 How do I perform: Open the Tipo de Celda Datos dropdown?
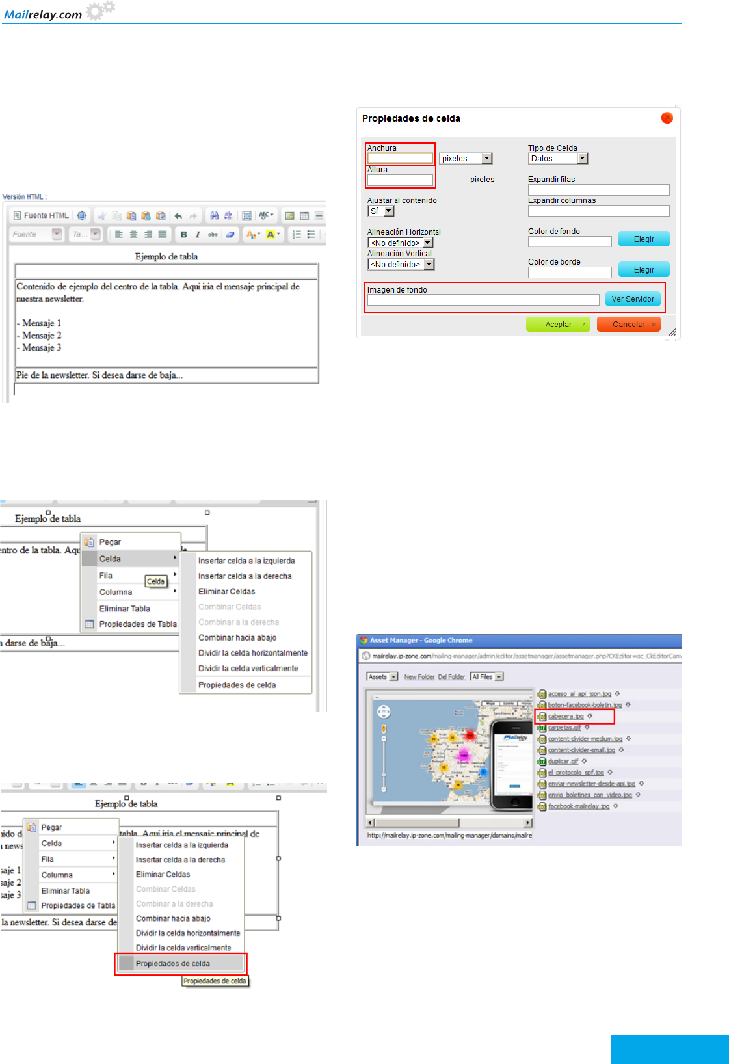558,158
